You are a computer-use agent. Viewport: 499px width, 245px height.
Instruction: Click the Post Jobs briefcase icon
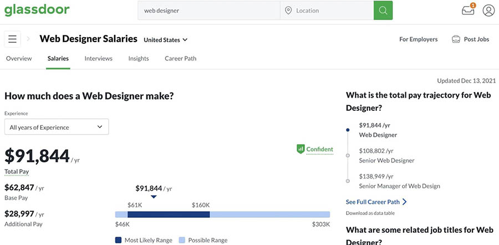pos(456,39)
